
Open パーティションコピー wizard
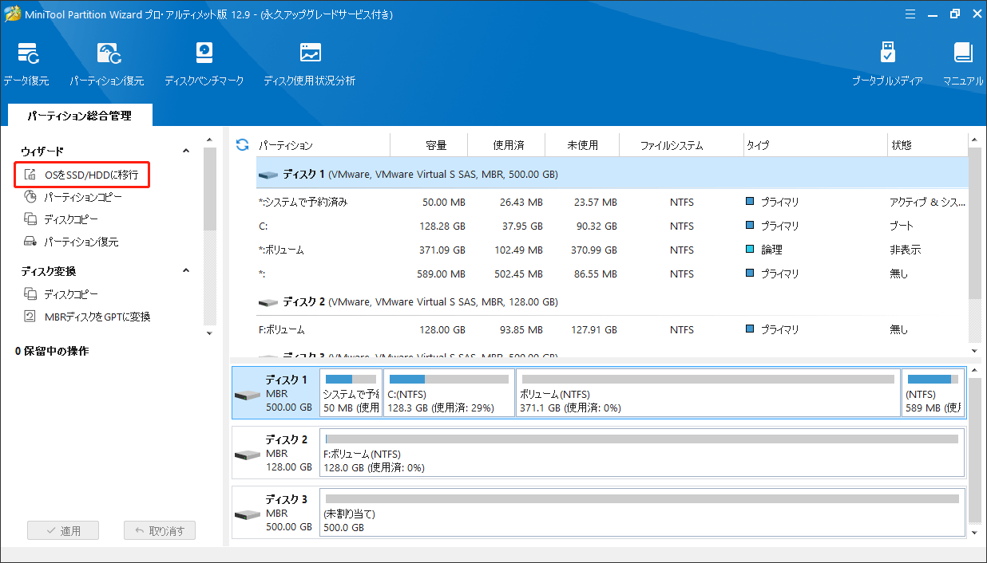[73, 196]
